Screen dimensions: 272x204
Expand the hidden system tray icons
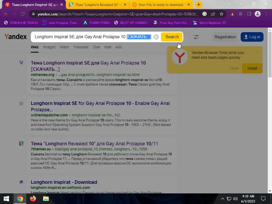(222, 199)
